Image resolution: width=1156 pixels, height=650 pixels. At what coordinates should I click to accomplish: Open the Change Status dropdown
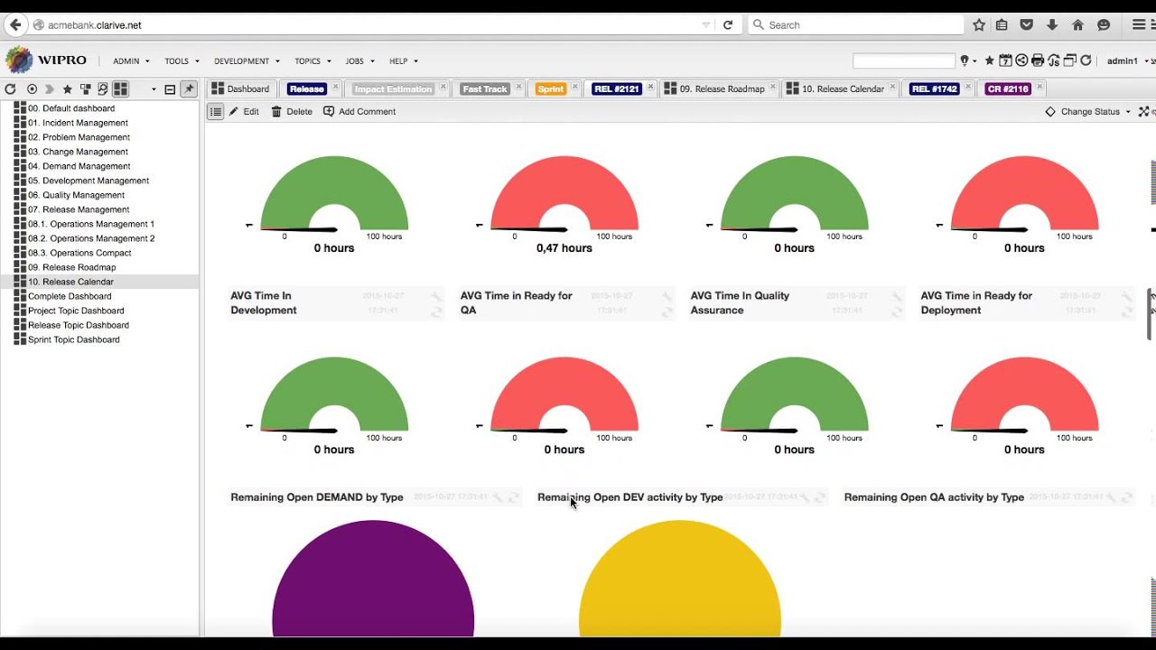1087,112
